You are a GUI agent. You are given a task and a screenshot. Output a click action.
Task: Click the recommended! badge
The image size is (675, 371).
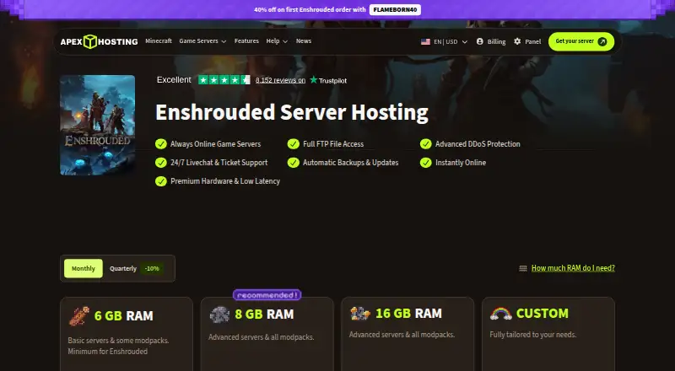click(x=267, y=295)
